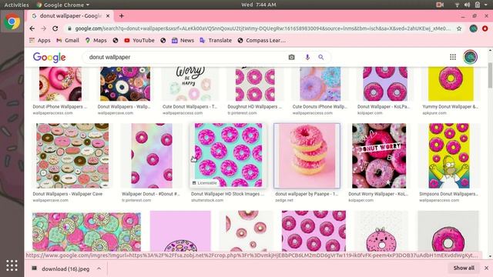Viewport: 493px width, 277px height.
Task: Click the address bar URL
Action: click(x=263, y=28)
